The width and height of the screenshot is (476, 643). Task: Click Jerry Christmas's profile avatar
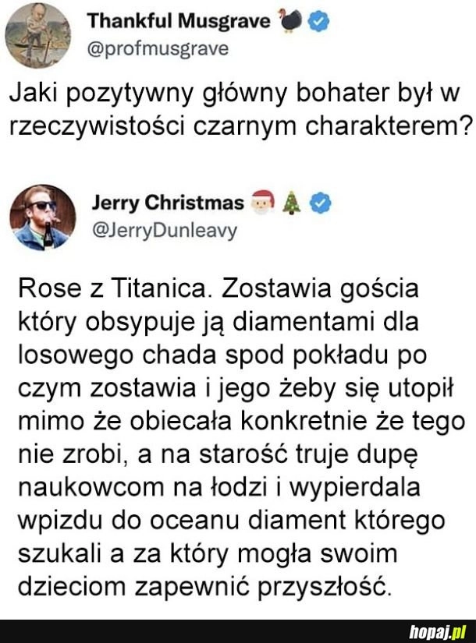(43, 217)
